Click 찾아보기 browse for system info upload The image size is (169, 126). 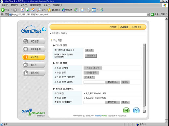point(113,82)
